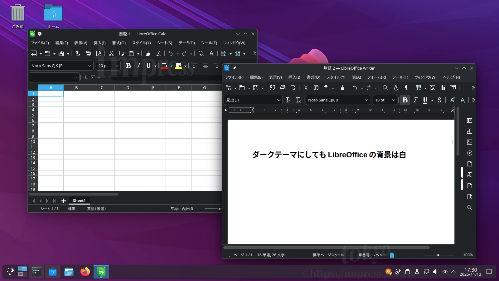The width and height of the screenshot is (499, 281).
Task: Insert chart in Writer document
Action: pos(443,88)
